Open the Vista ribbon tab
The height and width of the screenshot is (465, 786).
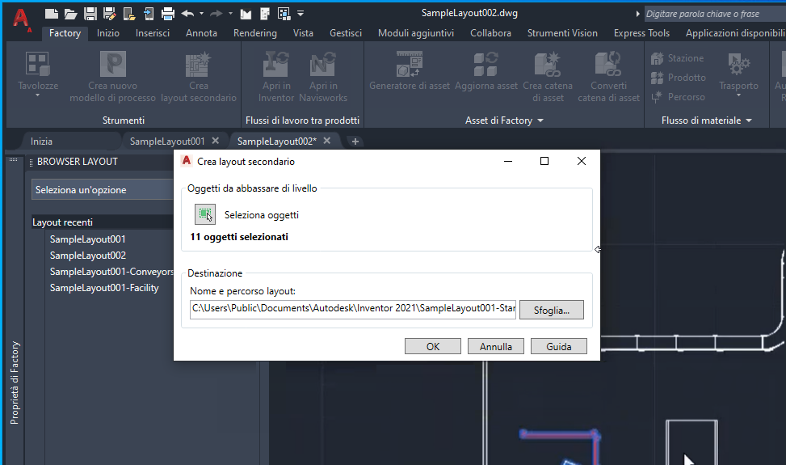(x=303, y=33)
